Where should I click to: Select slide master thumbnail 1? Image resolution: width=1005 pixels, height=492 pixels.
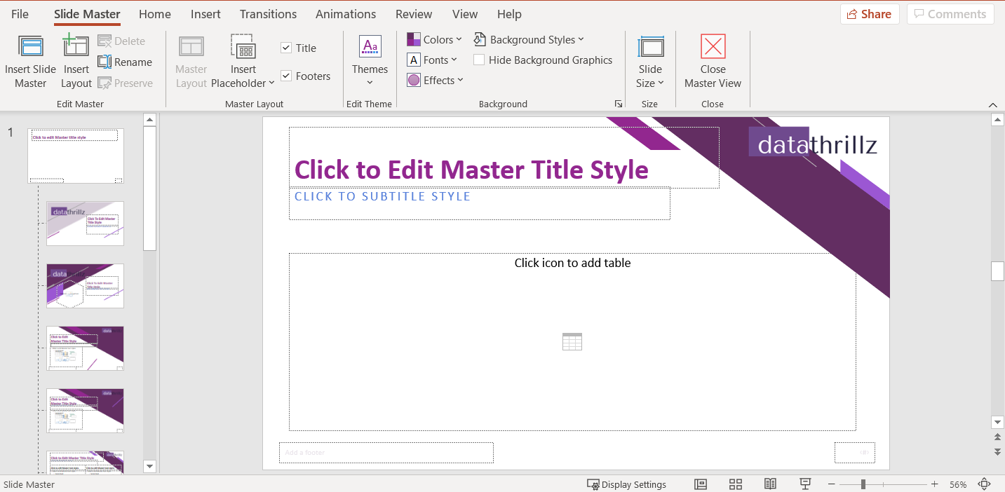click(x=76, y=156)
